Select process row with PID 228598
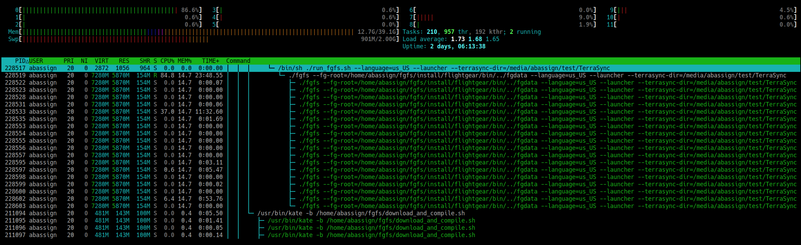Screen dimensions: 801x245 point(401,177)
